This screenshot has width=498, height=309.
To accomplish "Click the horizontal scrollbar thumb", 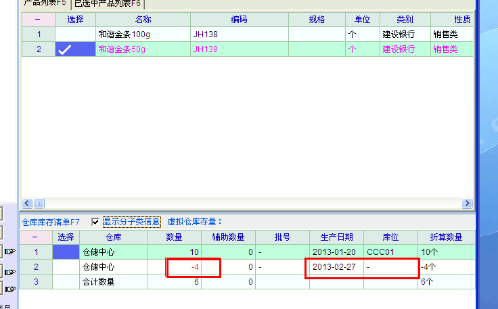I will click(39, 203).
